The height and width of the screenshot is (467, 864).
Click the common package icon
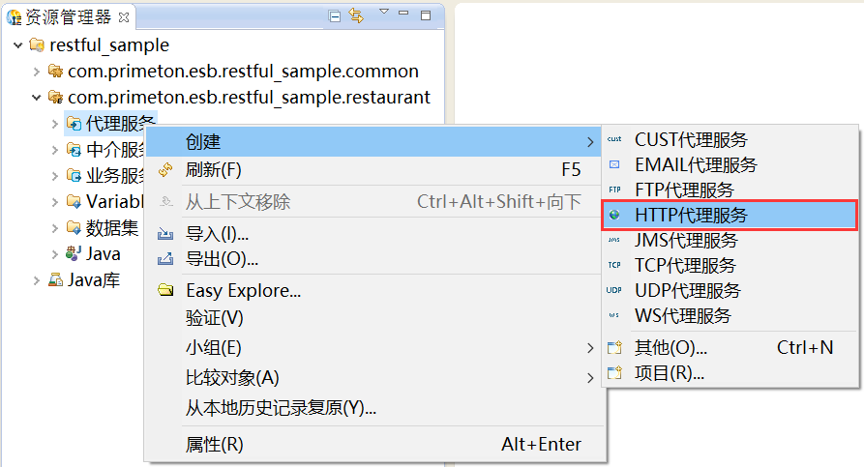click(x=55, y=71)
